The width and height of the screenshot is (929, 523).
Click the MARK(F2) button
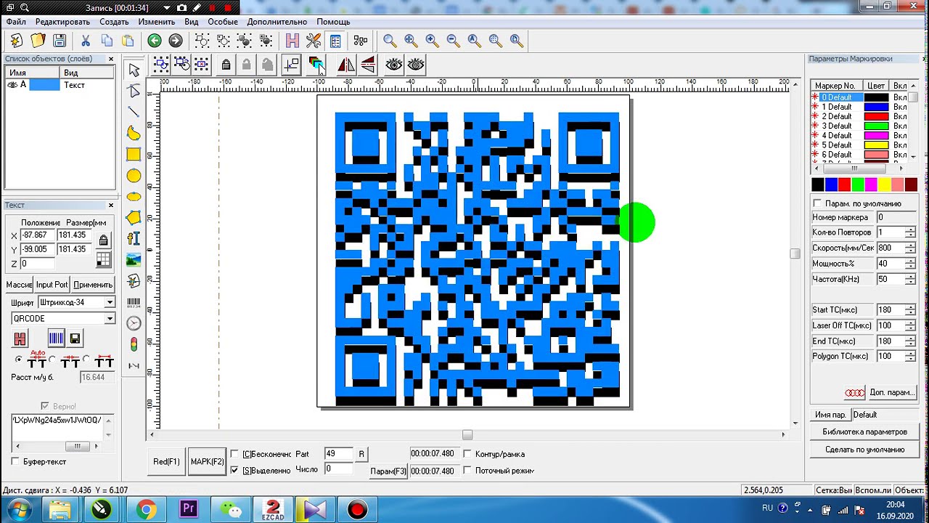tap(207, 461)
